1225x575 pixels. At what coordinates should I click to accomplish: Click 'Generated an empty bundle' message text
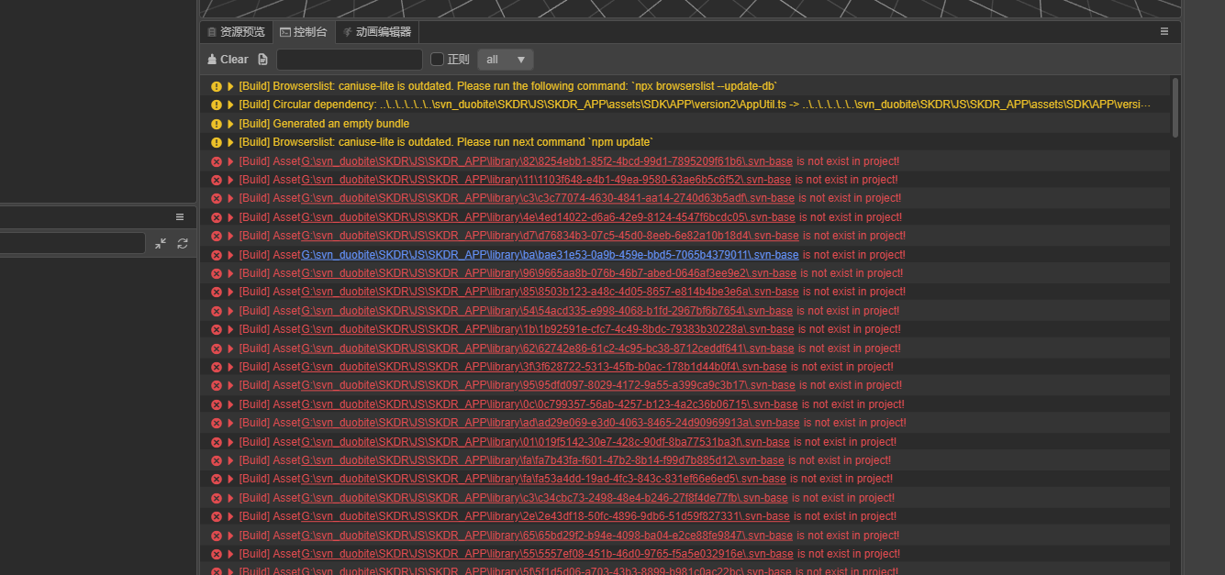[x=324, y=124]
